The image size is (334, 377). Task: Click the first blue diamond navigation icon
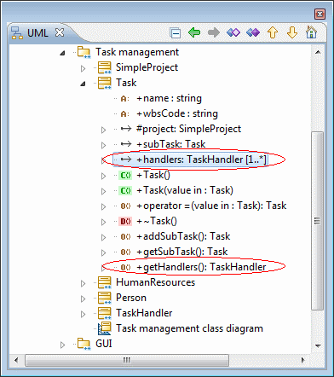(233, 32)
